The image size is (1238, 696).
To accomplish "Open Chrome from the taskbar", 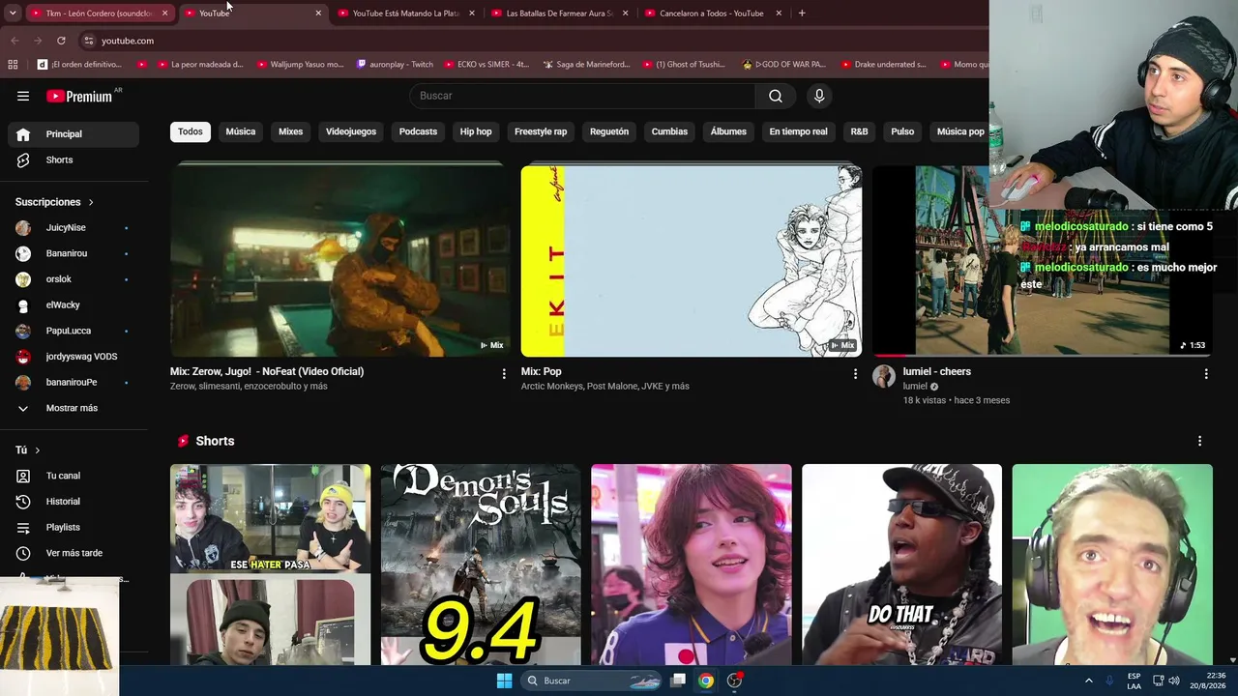I will (706, 681).
